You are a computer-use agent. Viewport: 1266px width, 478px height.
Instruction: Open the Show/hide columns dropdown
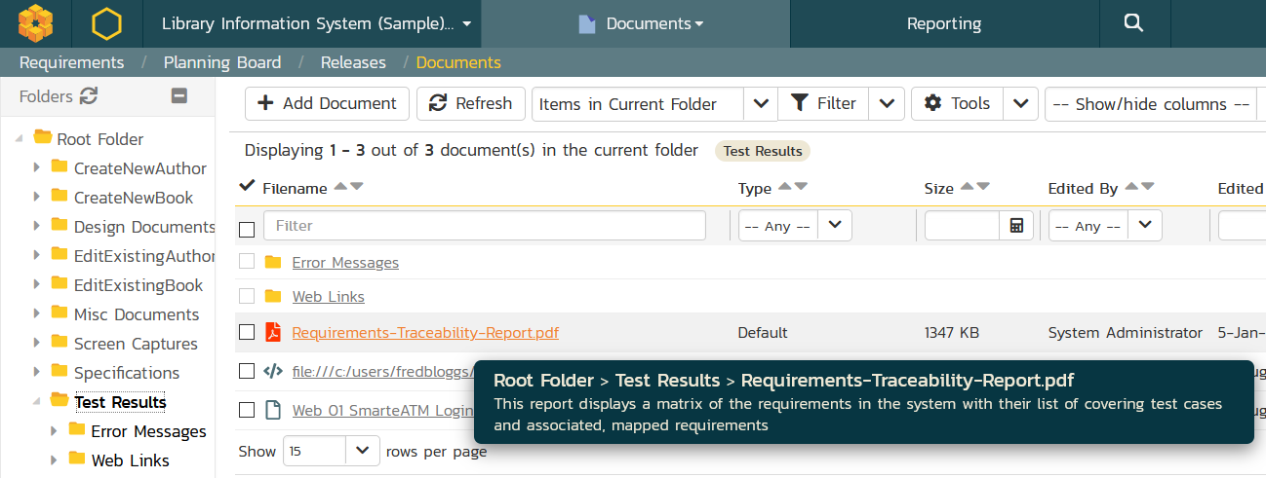coord(1151,104)
